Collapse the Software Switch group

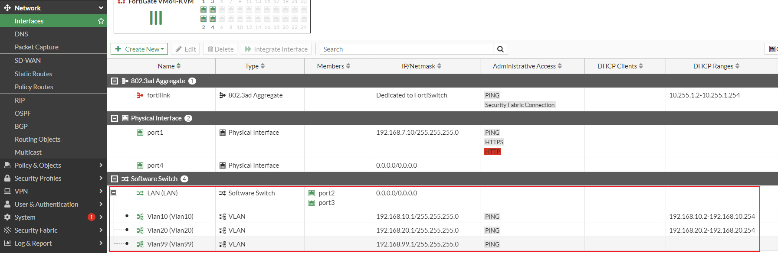[x=115, y=179]
